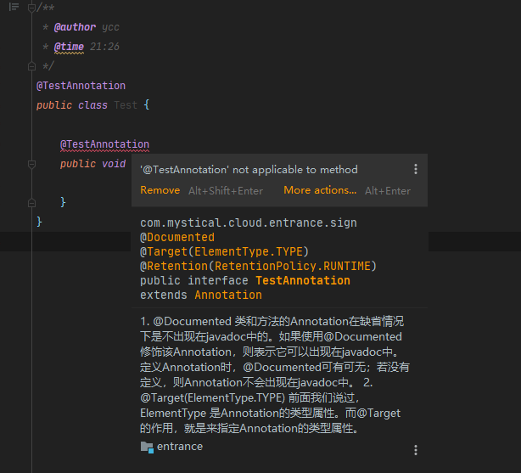Open More actions... in the error popup
Screen dimensions: 521x473
tap(320, 190)
